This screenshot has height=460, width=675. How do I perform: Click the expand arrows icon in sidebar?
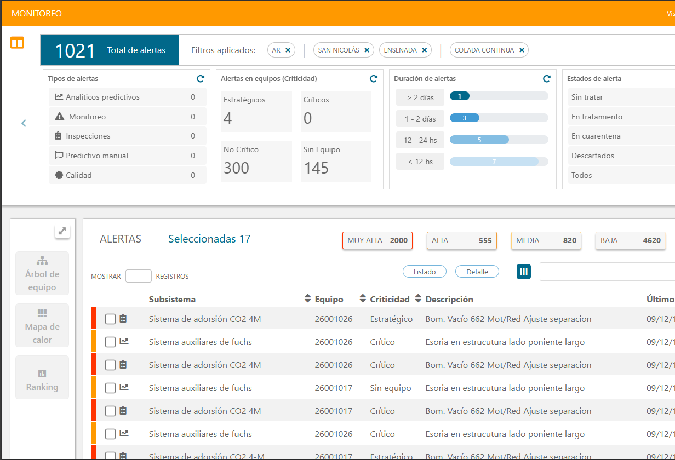(x=62, y=231)
